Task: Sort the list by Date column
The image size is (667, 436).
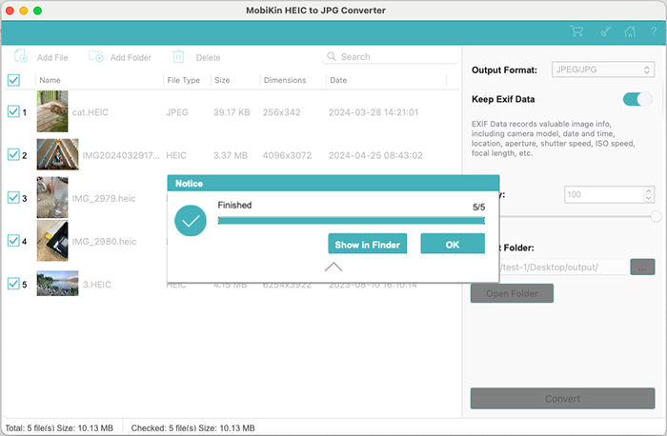Action: [x=338, y=80]
